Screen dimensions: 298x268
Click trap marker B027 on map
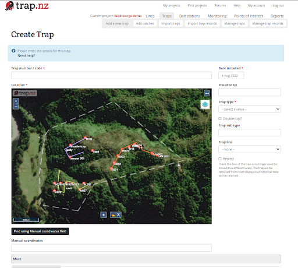click(80, 189)
